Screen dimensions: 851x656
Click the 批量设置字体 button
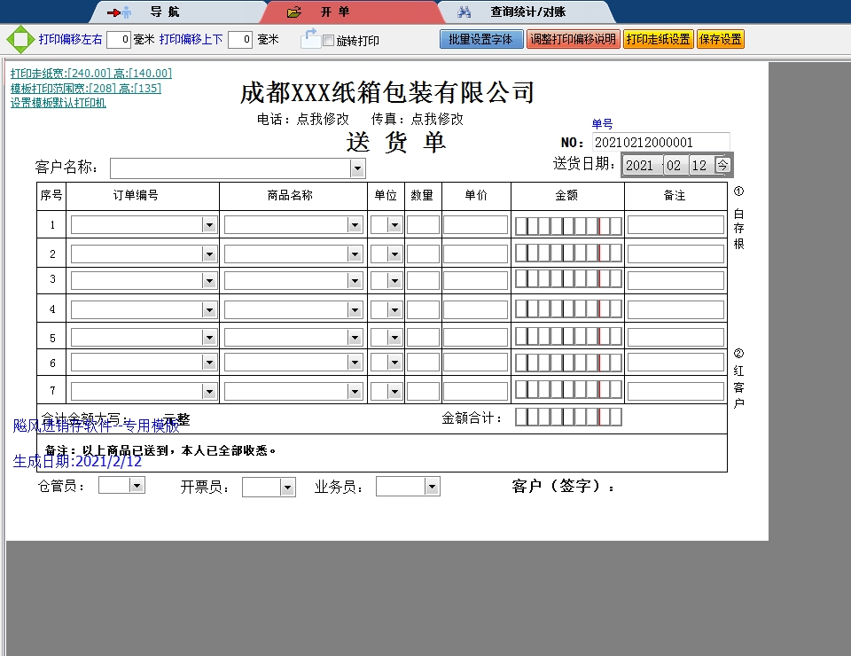[481, 39]
